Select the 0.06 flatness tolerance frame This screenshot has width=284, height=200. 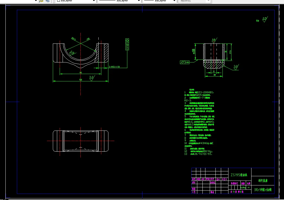point(185,62)
